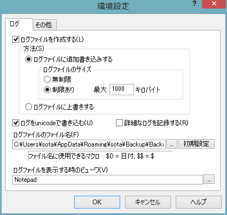Select the 制限あり radio button
The height and width of the screenshot is (215, 227).
tap(47, 89)
